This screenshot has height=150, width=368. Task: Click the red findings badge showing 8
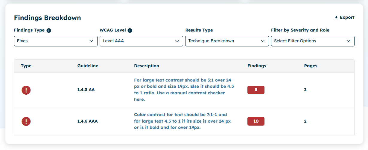point(256,90)
